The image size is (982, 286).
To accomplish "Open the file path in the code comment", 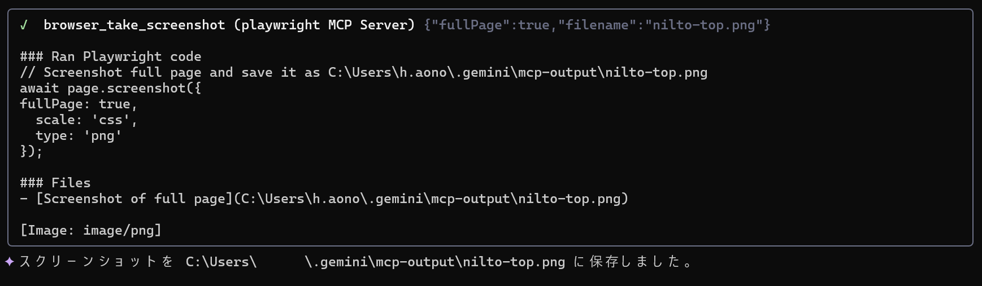I will coord(518,72).
